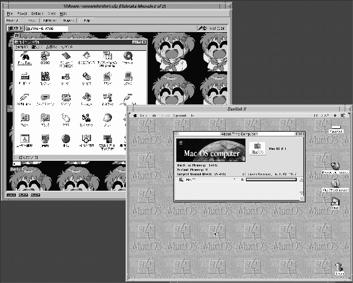Screen dimensions: 353x283
Task: Click the Mac OS memory usage bar
Action: point(271,180)
